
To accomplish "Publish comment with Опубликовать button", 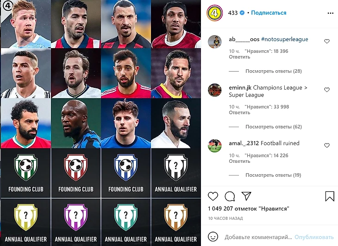I will pyautogui.click(x=314, y=237).
